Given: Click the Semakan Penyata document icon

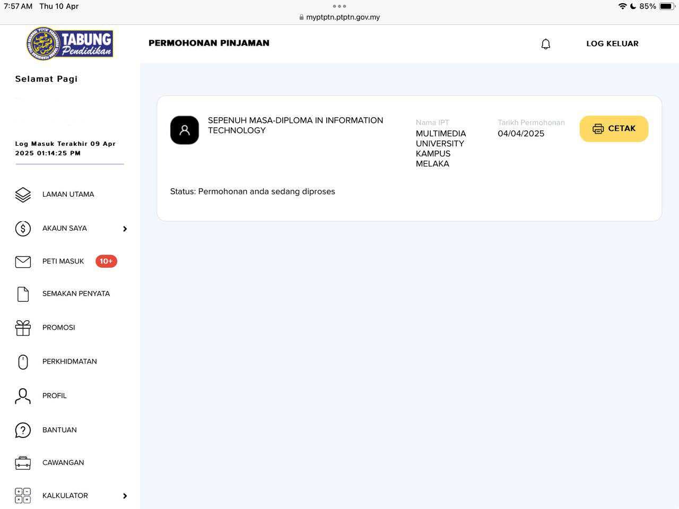Looking at the screenshot, I should tap(23, 294).
